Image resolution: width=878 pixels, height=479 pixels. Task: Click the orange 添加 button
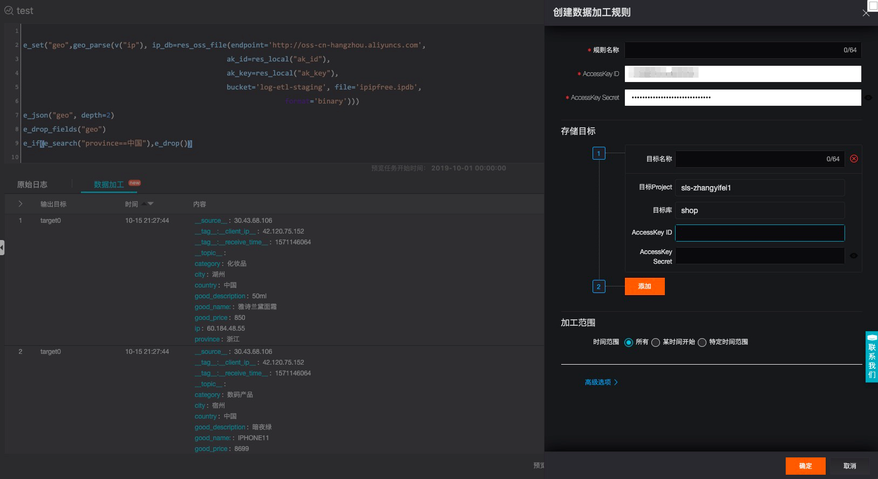645,286
